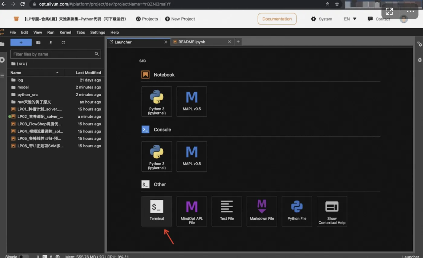Open the View menu
The height and width of the screenshot is (258, 423).
coord(37,32)
